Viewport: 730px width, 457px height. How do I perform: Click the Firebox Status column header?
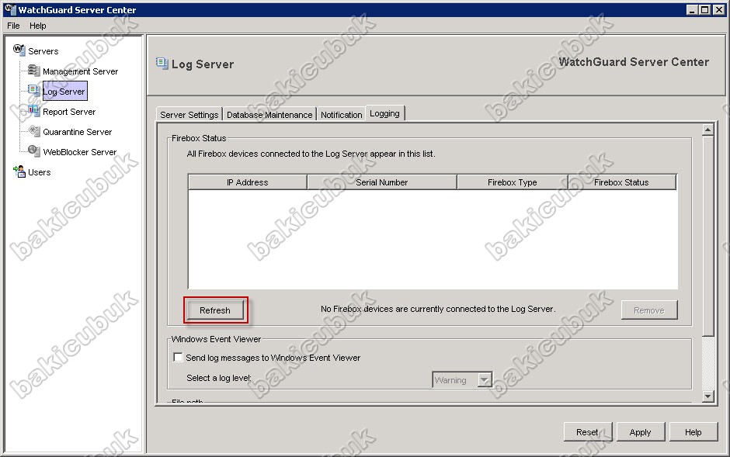(x=621, y=182)
